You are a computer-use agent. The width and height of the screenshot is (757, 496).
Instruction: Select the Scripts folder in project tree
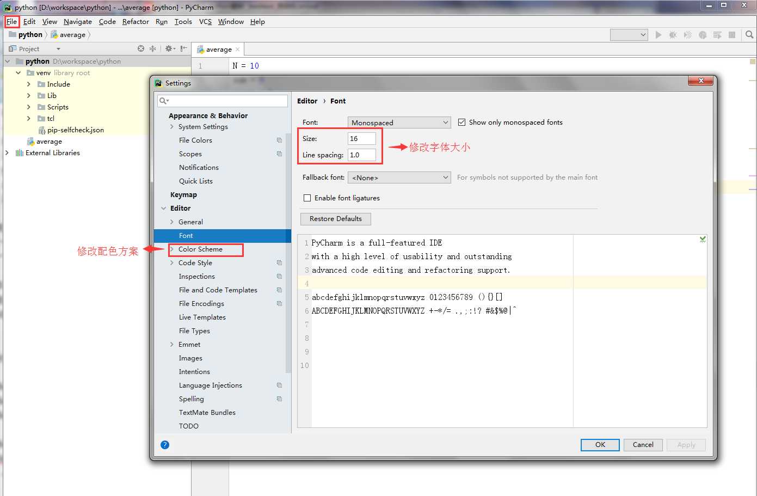tap(58, 107)
